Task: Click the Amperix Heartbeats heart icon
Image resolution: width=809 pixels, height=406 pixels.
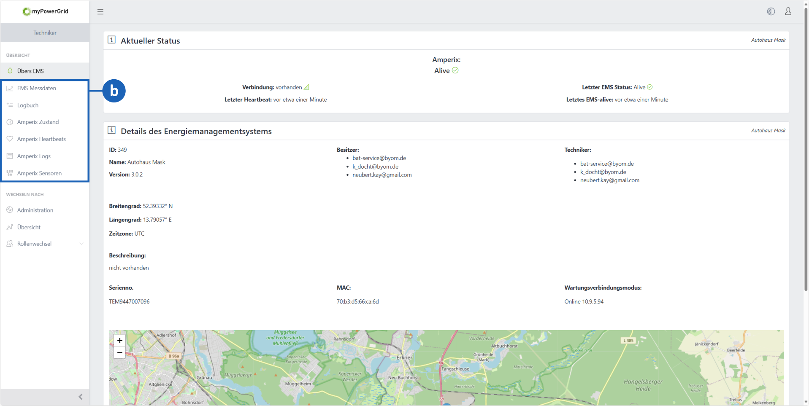Action: [10, 139]
